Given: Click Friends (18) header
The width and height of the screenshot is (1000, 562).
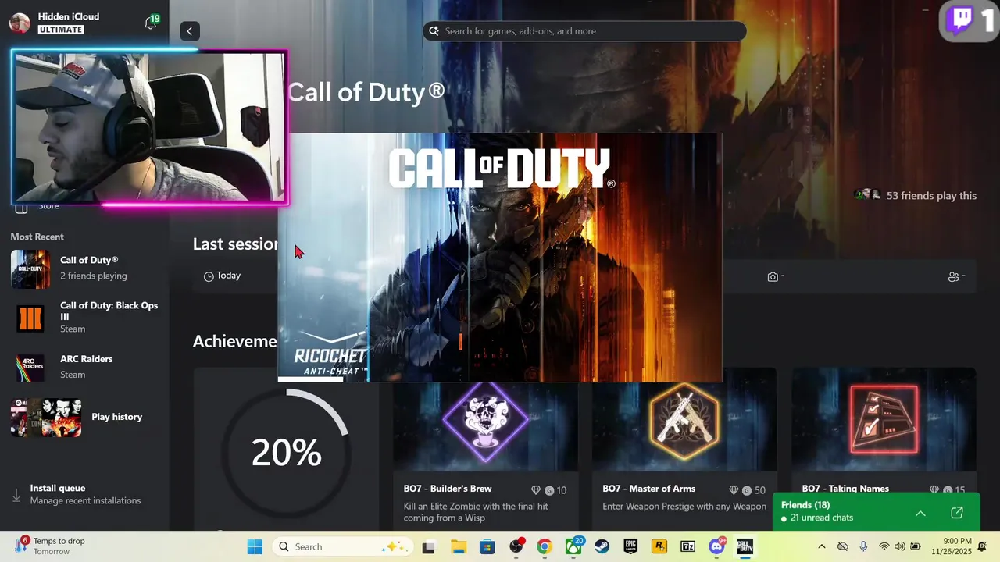Looking at the screenshot, I should [x=805, y=505].
